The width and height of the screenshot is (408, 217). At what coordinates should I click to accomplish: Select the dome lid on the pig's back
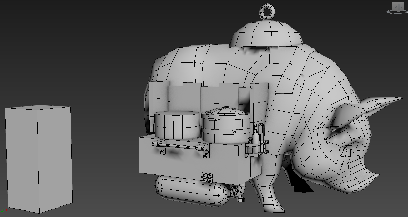(267, 34)
